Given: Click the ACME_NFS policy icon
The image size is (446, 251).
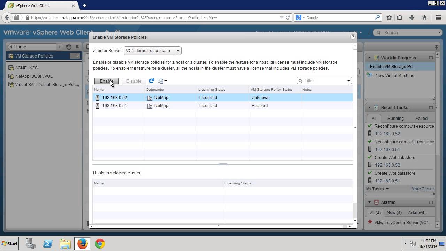Looking at the screenshot, I should click(11, 68).
